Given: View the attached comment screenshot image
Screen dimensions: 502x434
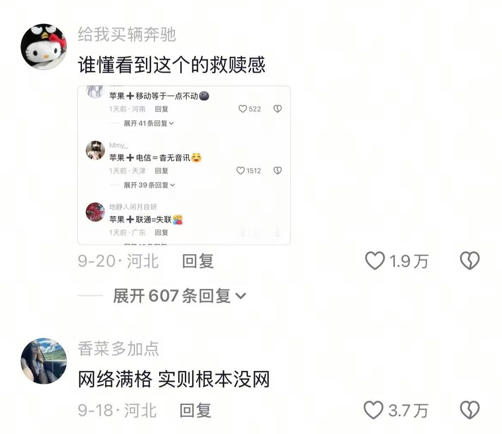Looking at the screenshot, I should [184, 165].
